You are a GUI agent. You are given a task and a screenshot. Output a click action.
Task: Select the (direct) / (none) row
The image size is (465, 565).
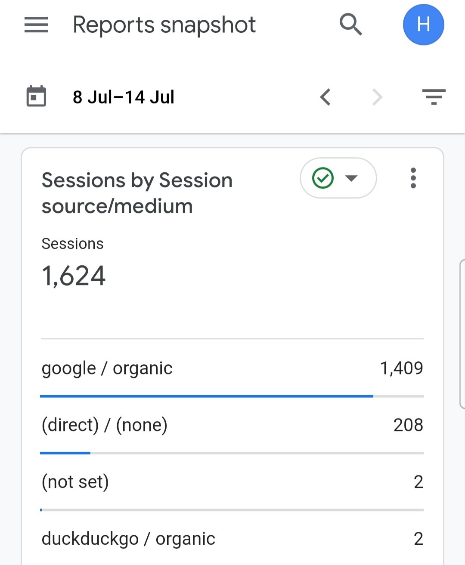(232, 425)
